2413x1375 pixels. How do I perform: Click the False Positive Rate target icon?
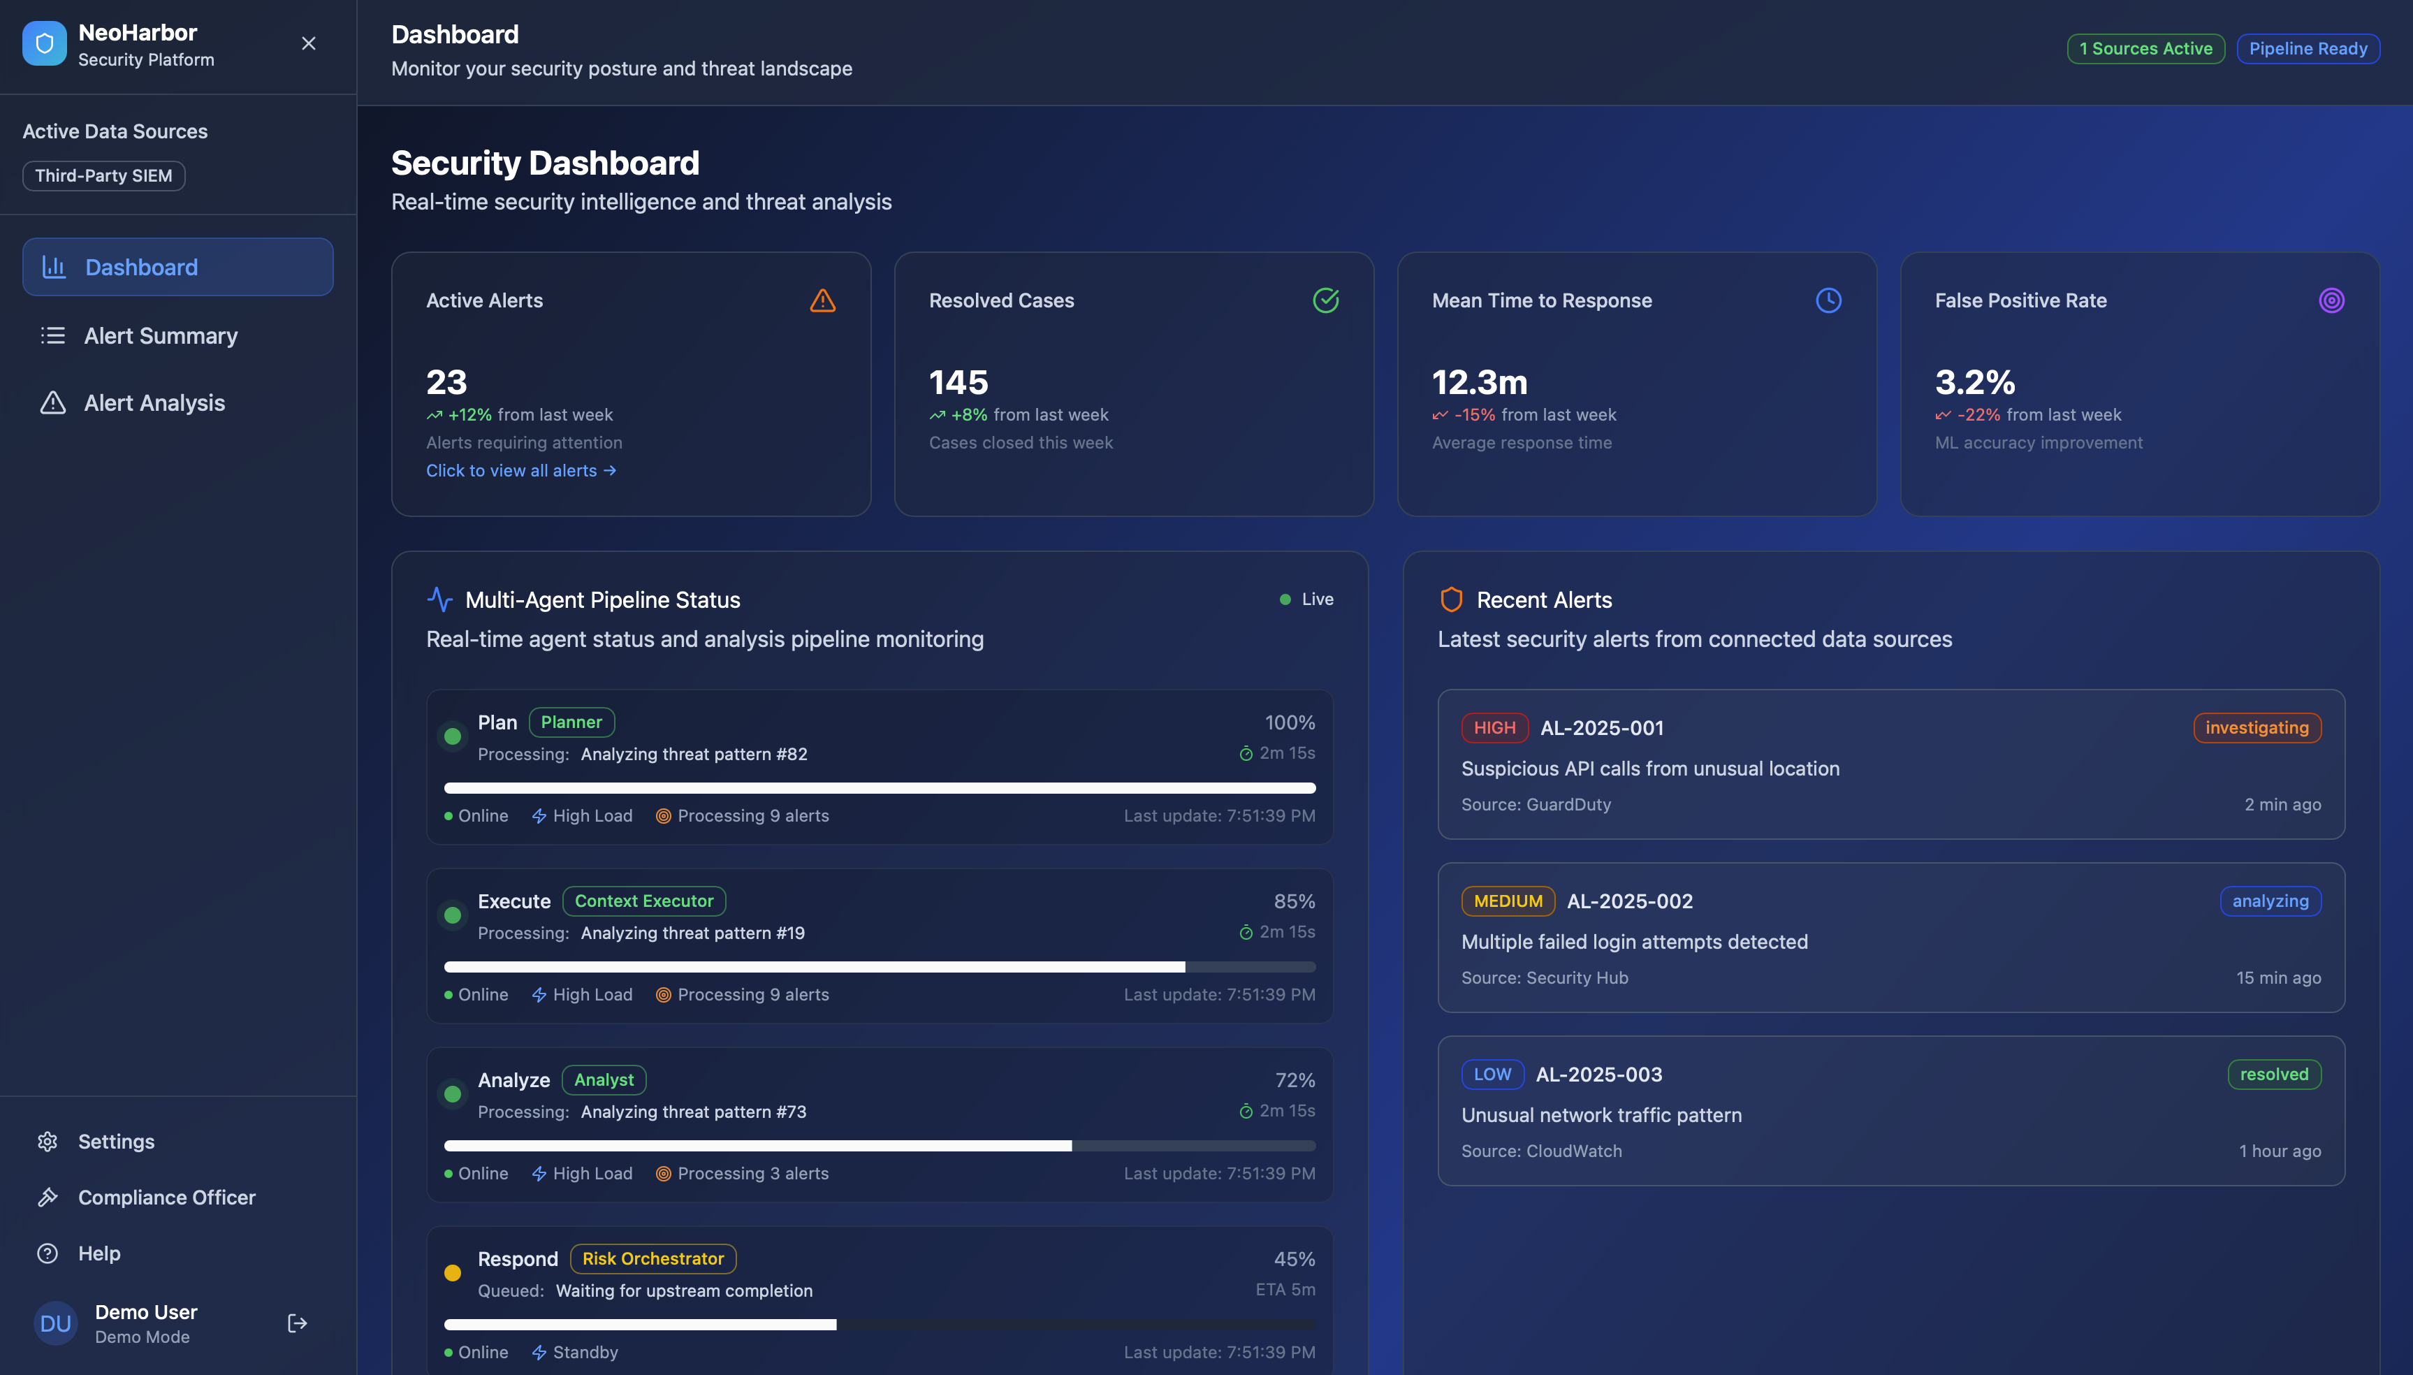point(2331,300)
